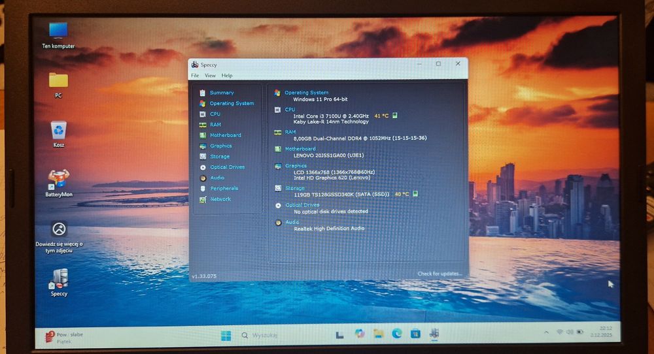
Task: Click the Peripherals mouse icon in sidebar
Action: tap(203, 189)
